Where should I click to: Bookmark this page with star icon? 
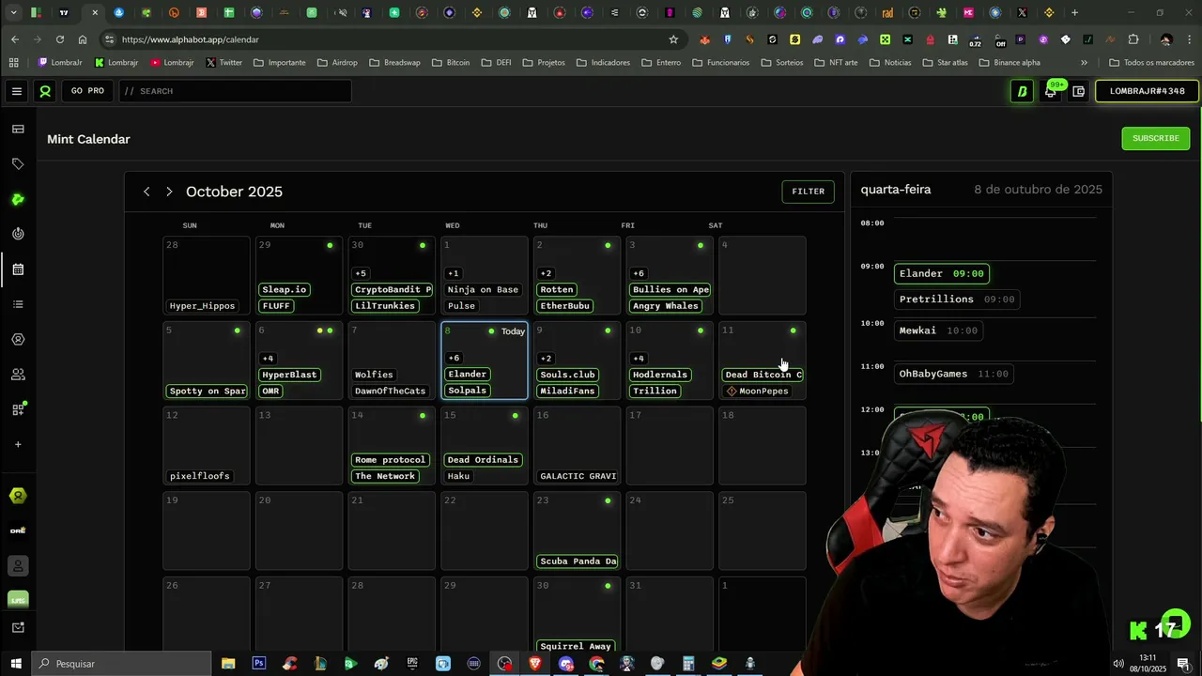673,39
